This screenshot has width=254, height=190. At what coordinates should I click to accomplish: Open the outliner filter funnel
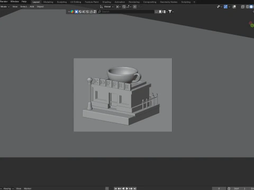click(170, 12)
